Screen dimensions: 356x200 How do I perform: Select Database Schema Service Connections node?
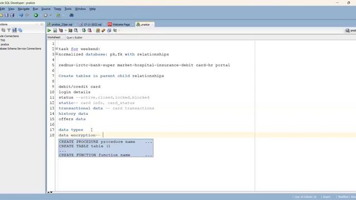tap(21, 48)
